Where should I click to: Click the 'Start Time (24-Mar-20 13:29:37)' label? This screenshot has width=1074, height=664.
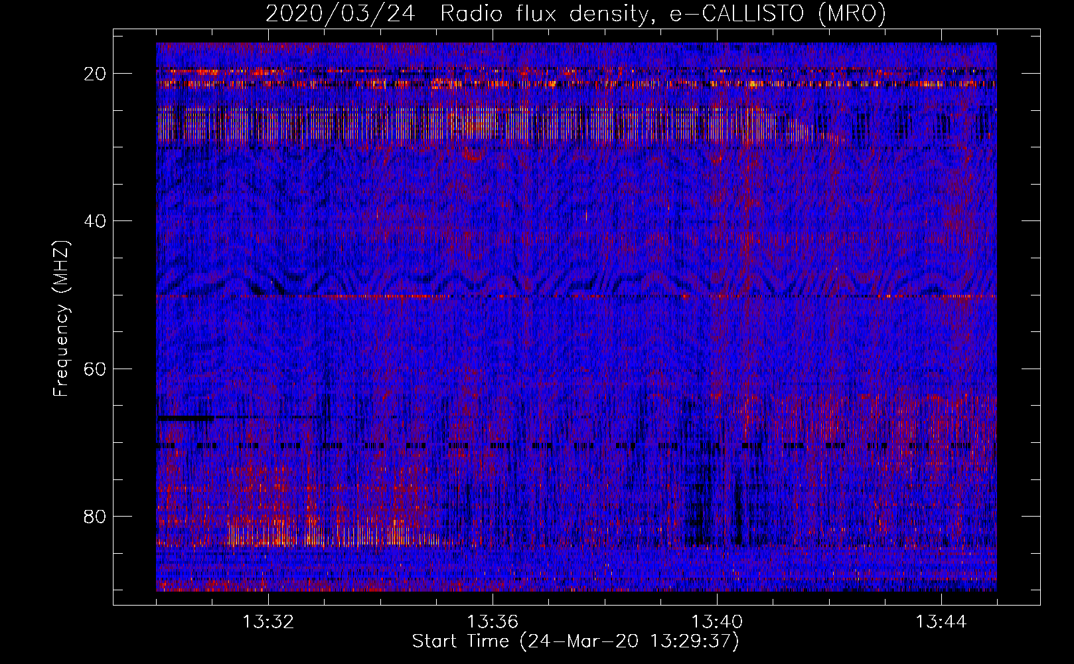(x=575, y=641)
